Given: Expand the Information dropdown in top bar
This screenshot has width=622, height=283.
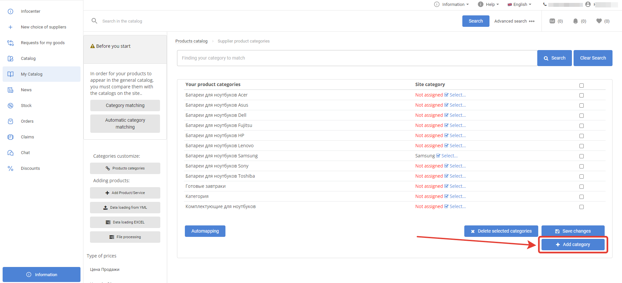Looking at the screenshot, I should tap(452, 5).
